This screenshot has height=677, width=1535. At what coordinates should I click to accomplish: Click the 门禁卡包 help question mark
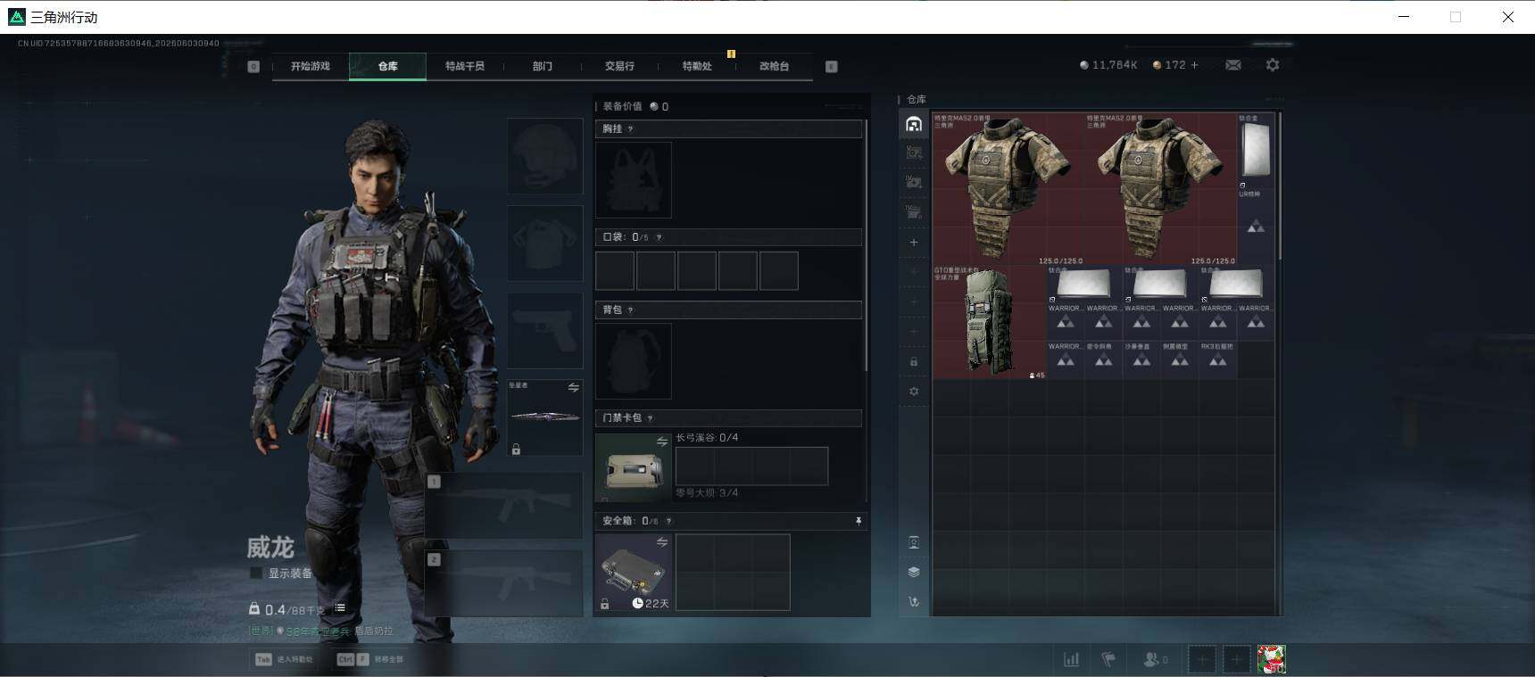651,417
